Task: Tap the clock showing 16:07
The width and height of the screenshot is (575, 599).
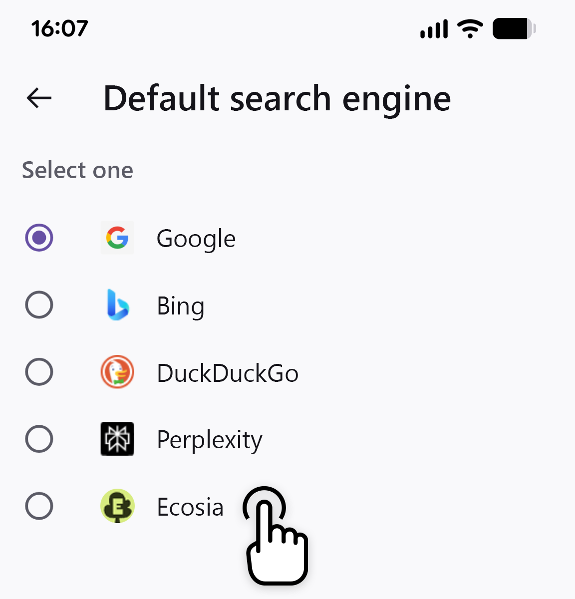Action: click(59, 28)
